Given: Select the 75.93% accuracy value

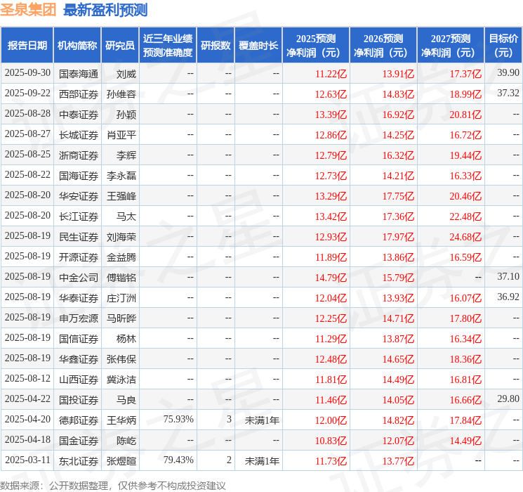Looking at the screenshot, I should tap(178, 420).
